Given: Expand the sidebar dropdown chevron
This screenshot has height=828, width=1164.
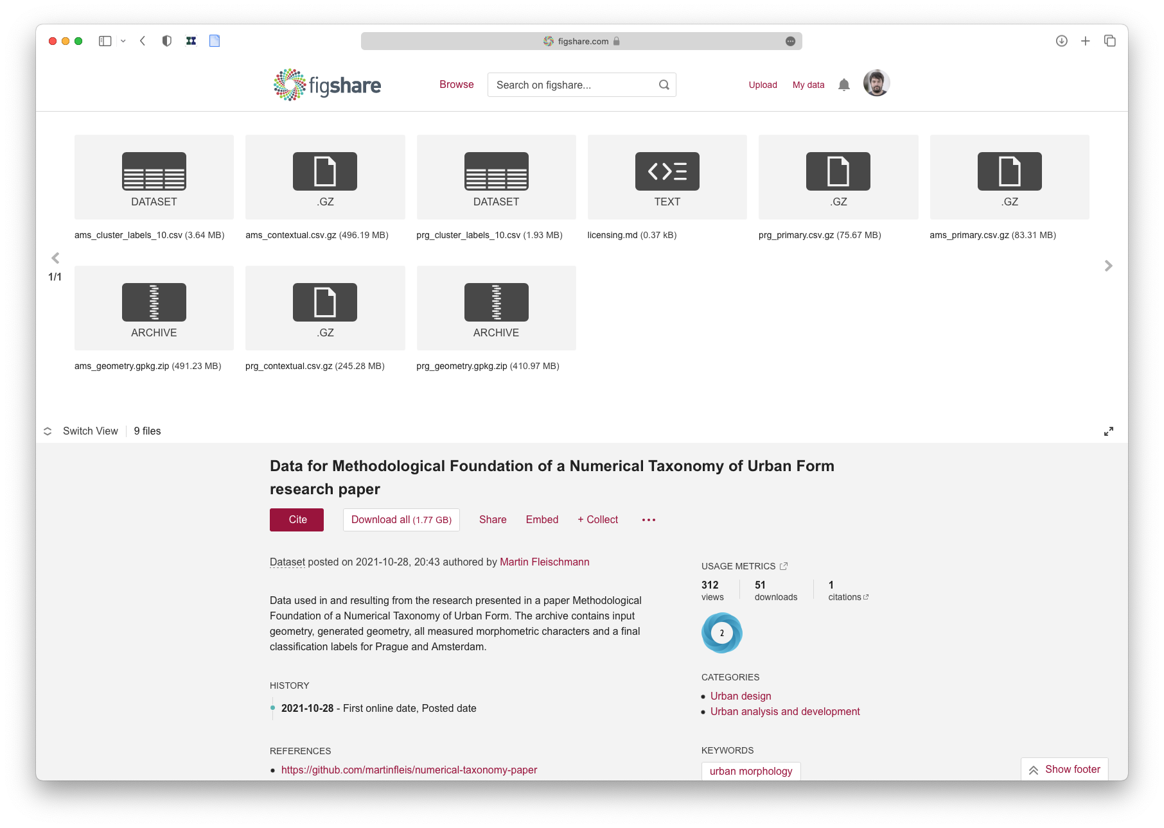Looking at the screenshot, I should 123,41.
